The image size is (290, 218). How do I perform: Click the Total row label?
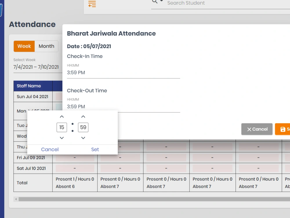pos(22,183)
